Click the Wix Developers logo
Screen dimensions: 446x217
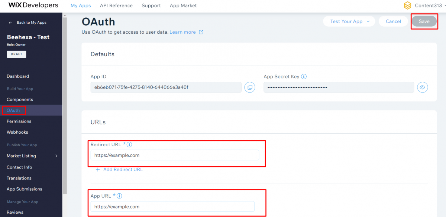pos(33,6)
